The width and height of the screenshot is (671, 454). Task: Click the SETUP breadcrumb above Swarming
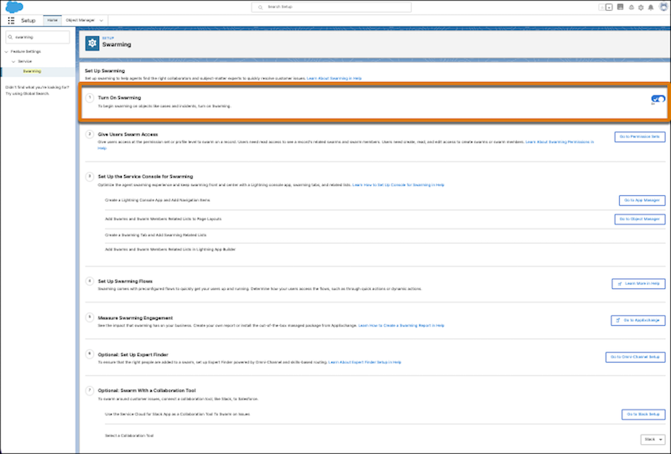tap(108, 39)
